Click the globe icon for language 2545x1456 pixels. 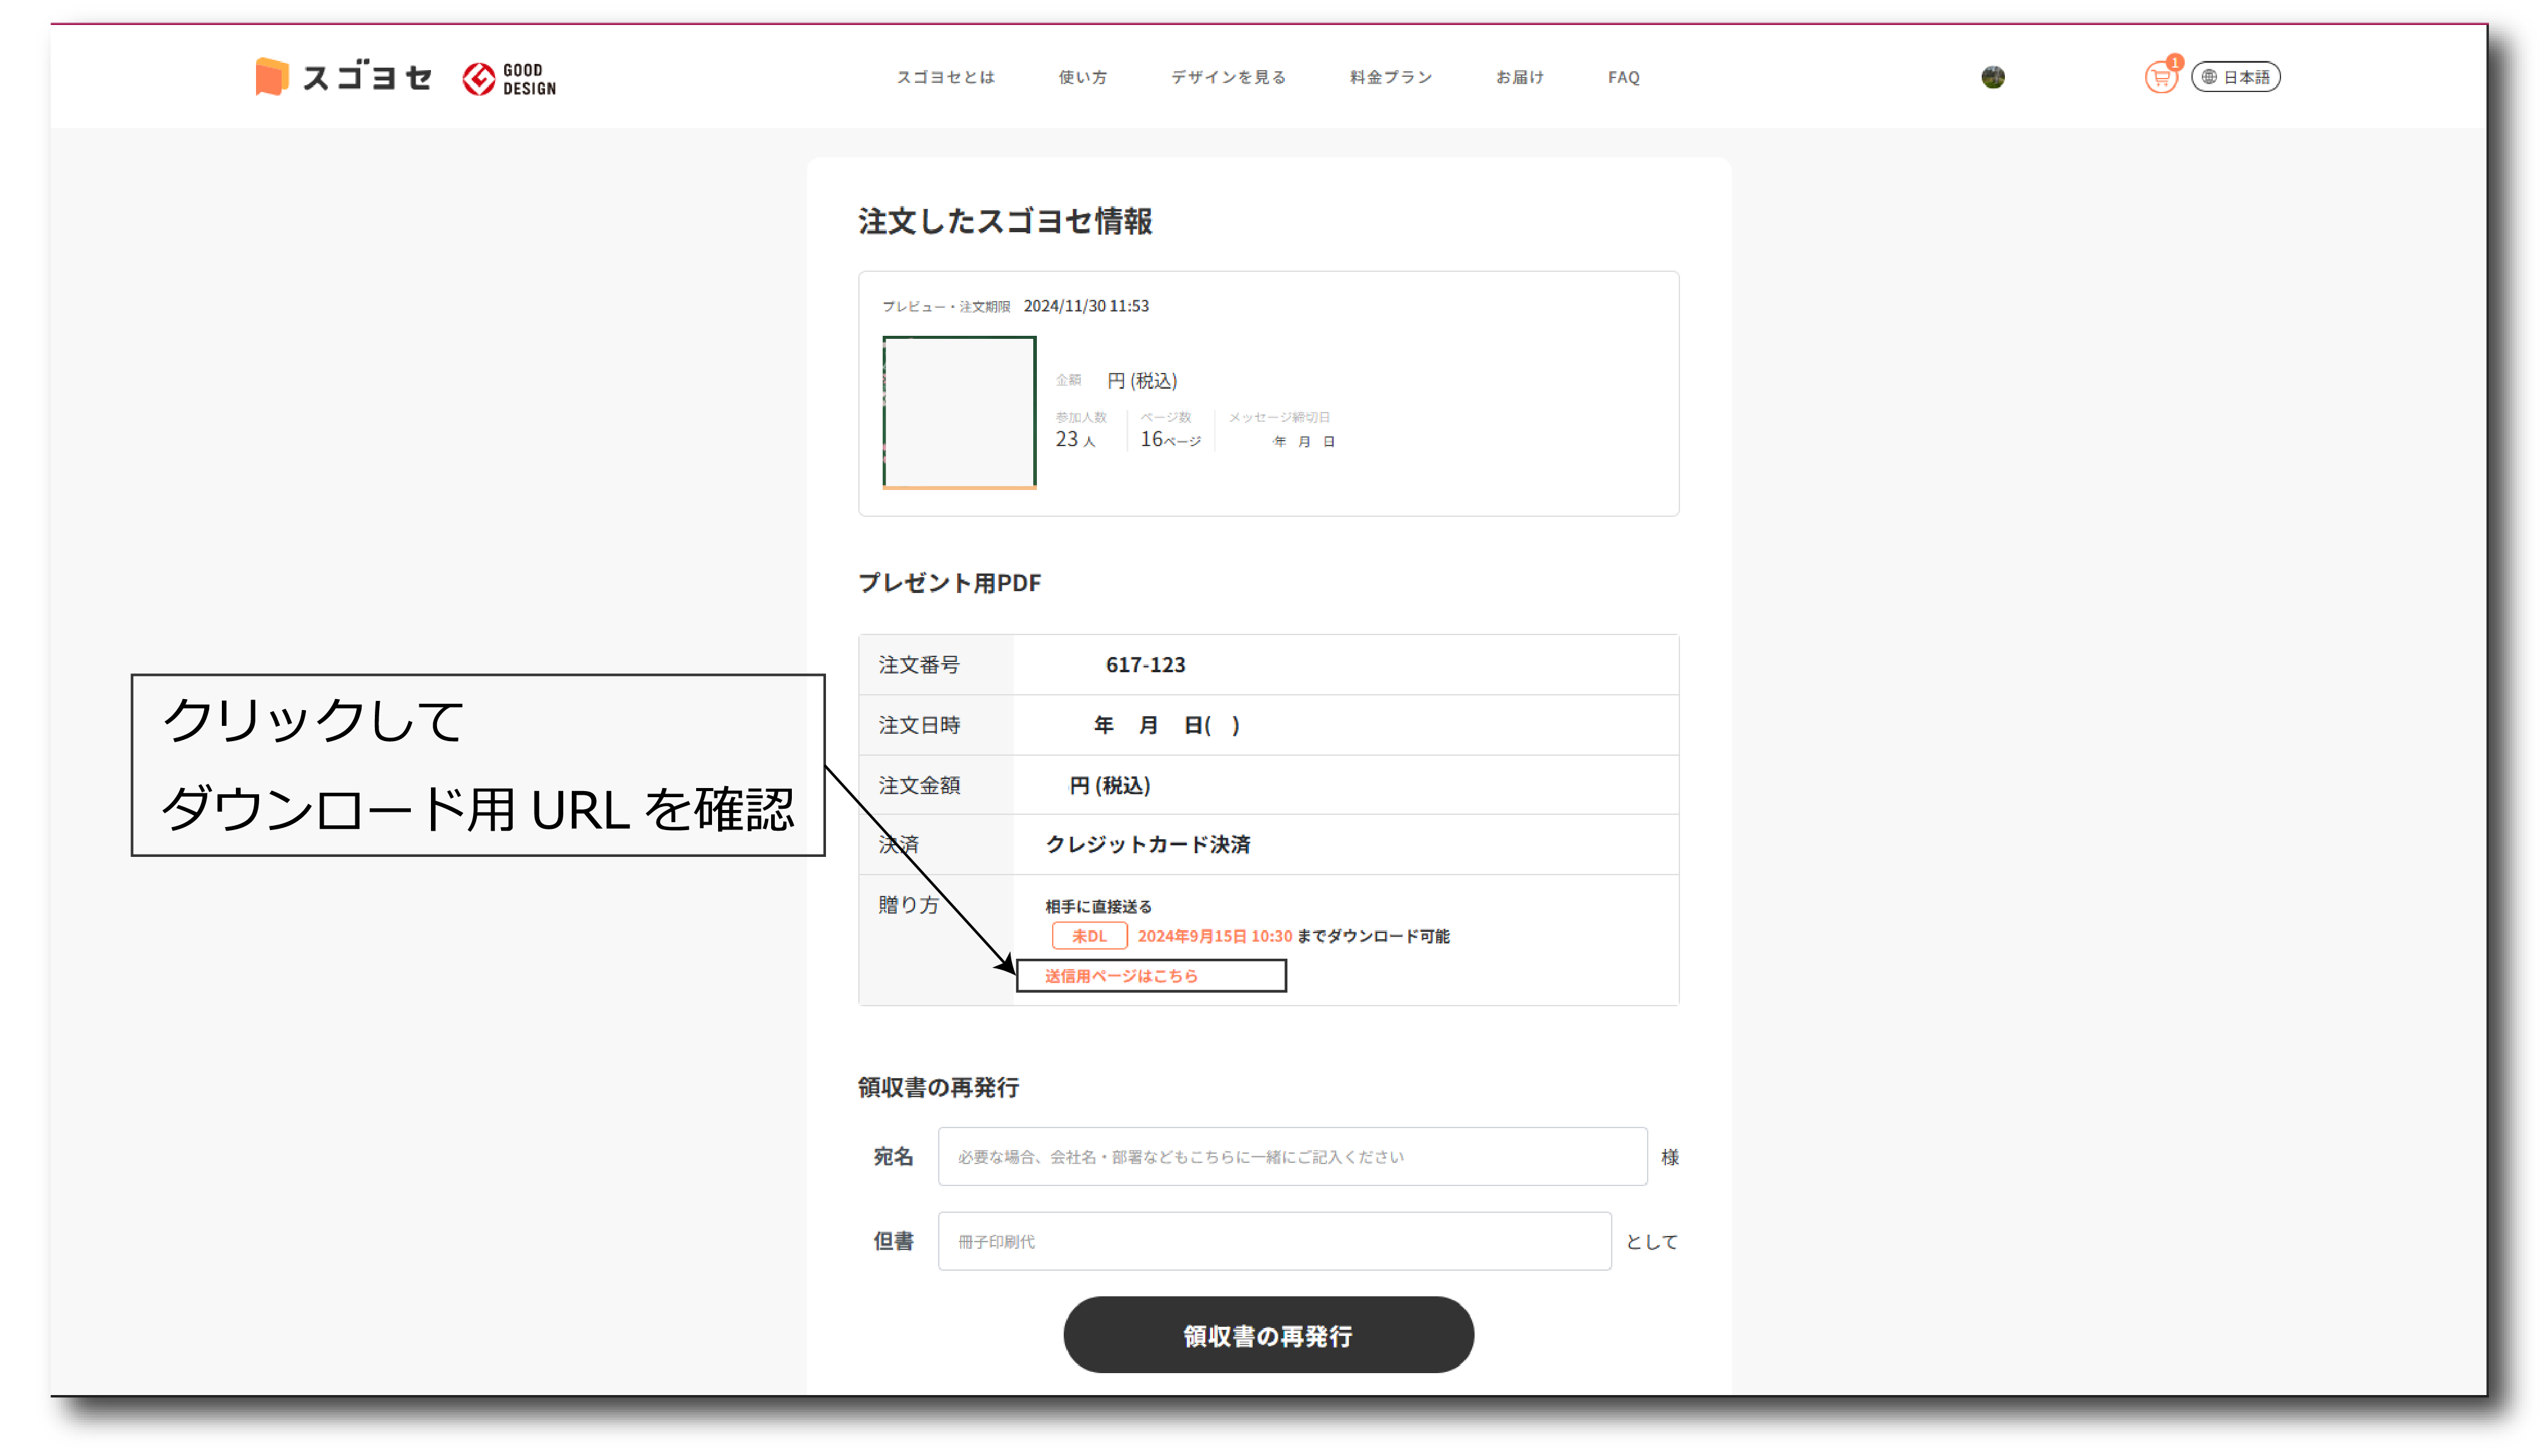[x=2209, y=77]
